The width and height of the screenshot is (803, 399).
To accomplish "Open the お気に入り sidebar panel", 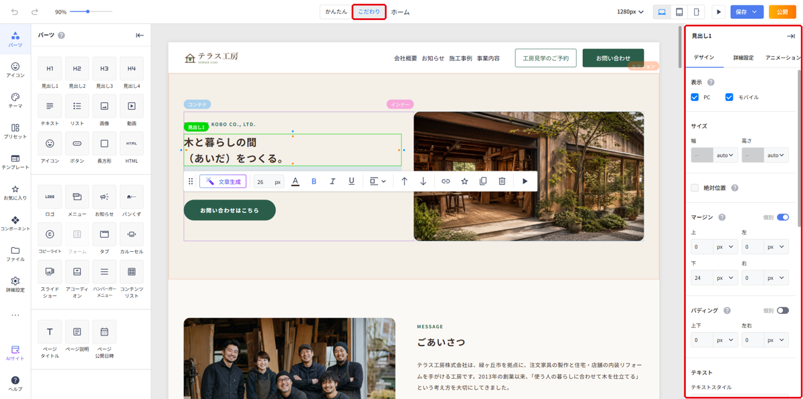I will [x=15, y=193].
